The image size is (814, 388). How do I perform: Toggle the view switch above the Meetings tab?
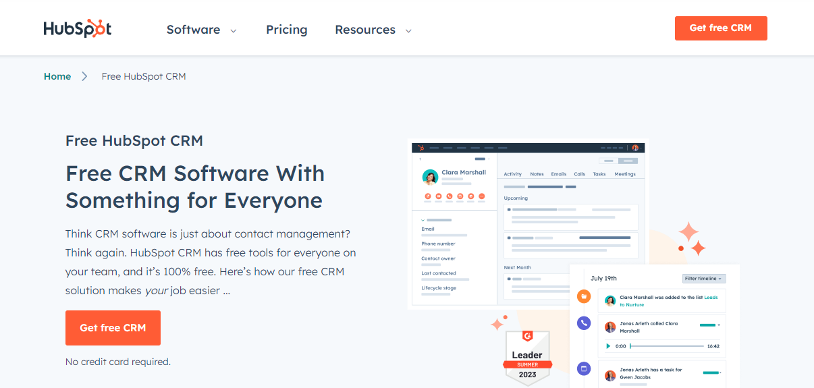click(x=619, y=161)
